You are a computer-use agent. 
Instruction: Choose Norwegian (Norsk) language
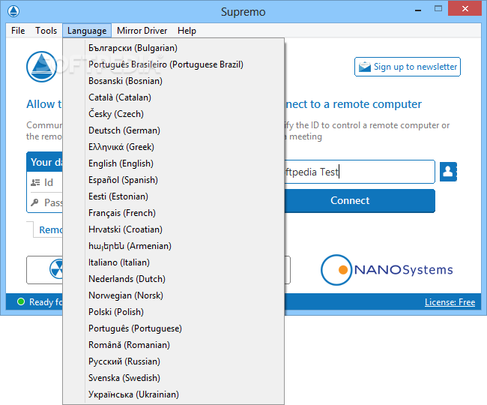click(x=173, y=295)
